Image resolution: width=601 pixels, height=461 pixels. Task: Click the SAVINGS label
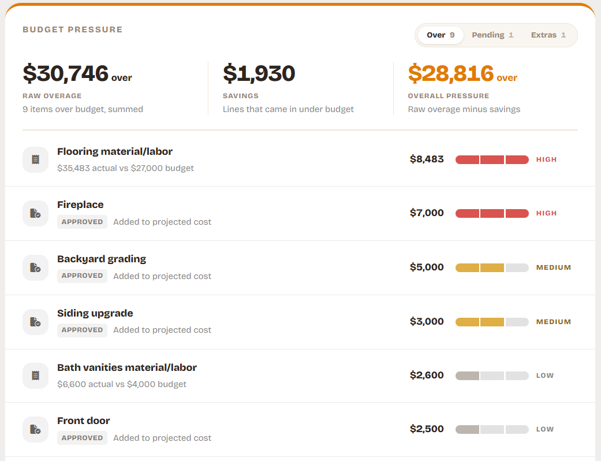pyautogui.click(x=241, y=96)
